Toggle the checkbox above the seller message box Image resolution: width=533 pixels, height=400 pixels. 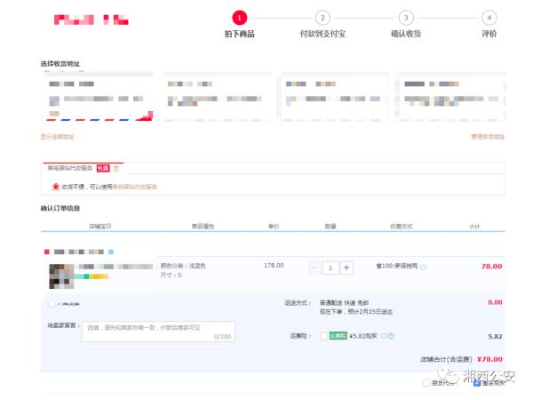pyautogui.click(x=51, y=304)
